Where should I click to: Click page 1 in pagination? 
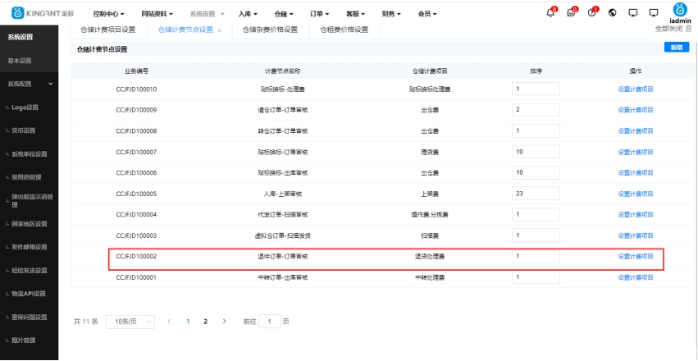(188, 322)
